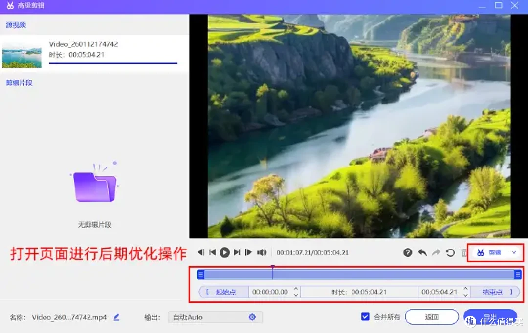Screen dimensions: 528x333
Task: Click the 返回 button
Action: (432, 317)
